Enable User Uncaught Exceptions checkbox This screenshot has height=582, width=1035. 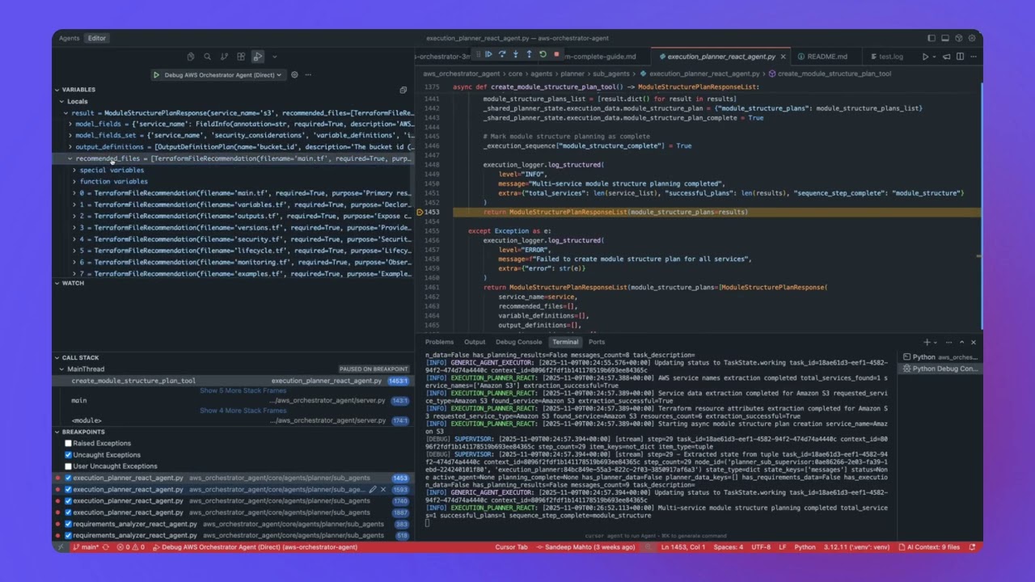(x=68, y=466)
